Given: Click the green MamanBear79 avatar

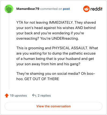Looking at the screenshot, I should pos(9,9).
